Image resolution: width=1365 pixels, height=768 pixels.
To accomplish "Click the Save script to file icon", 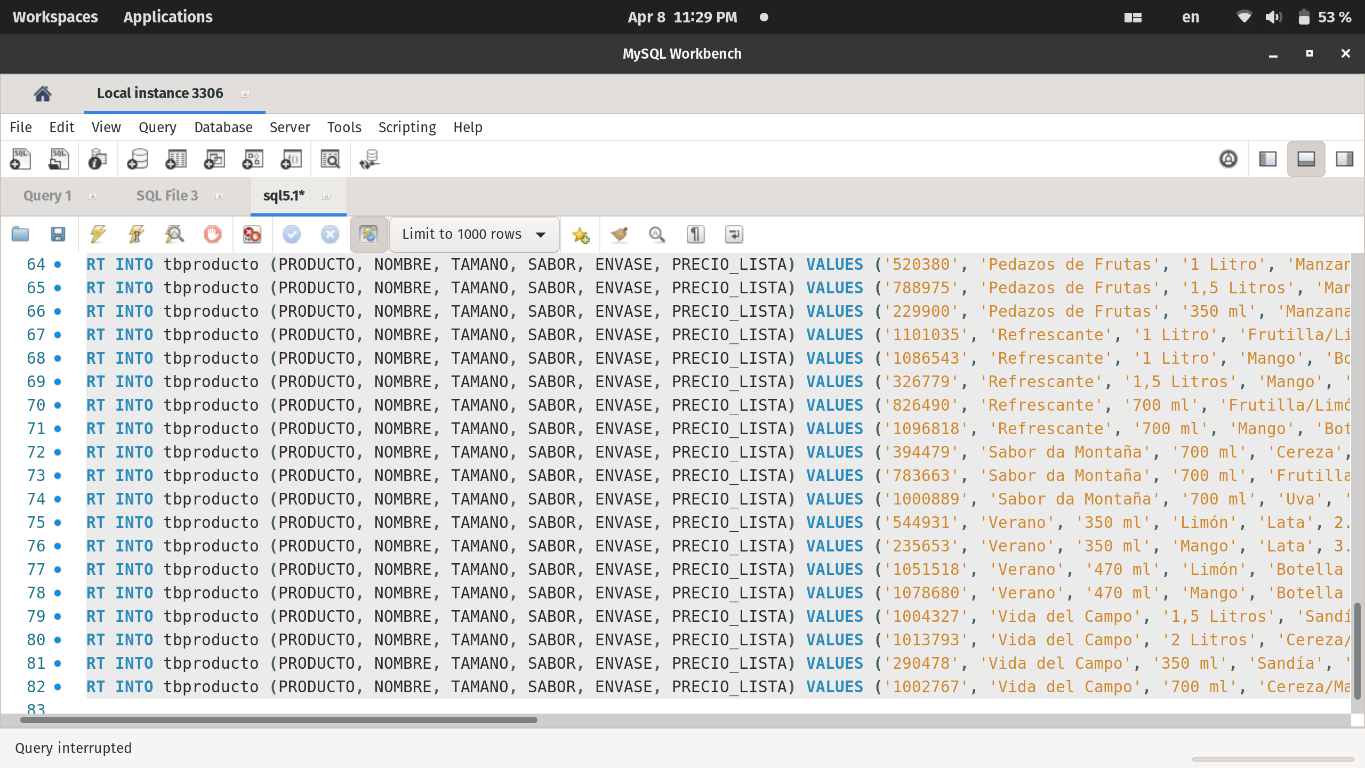I will pos(58,234).
